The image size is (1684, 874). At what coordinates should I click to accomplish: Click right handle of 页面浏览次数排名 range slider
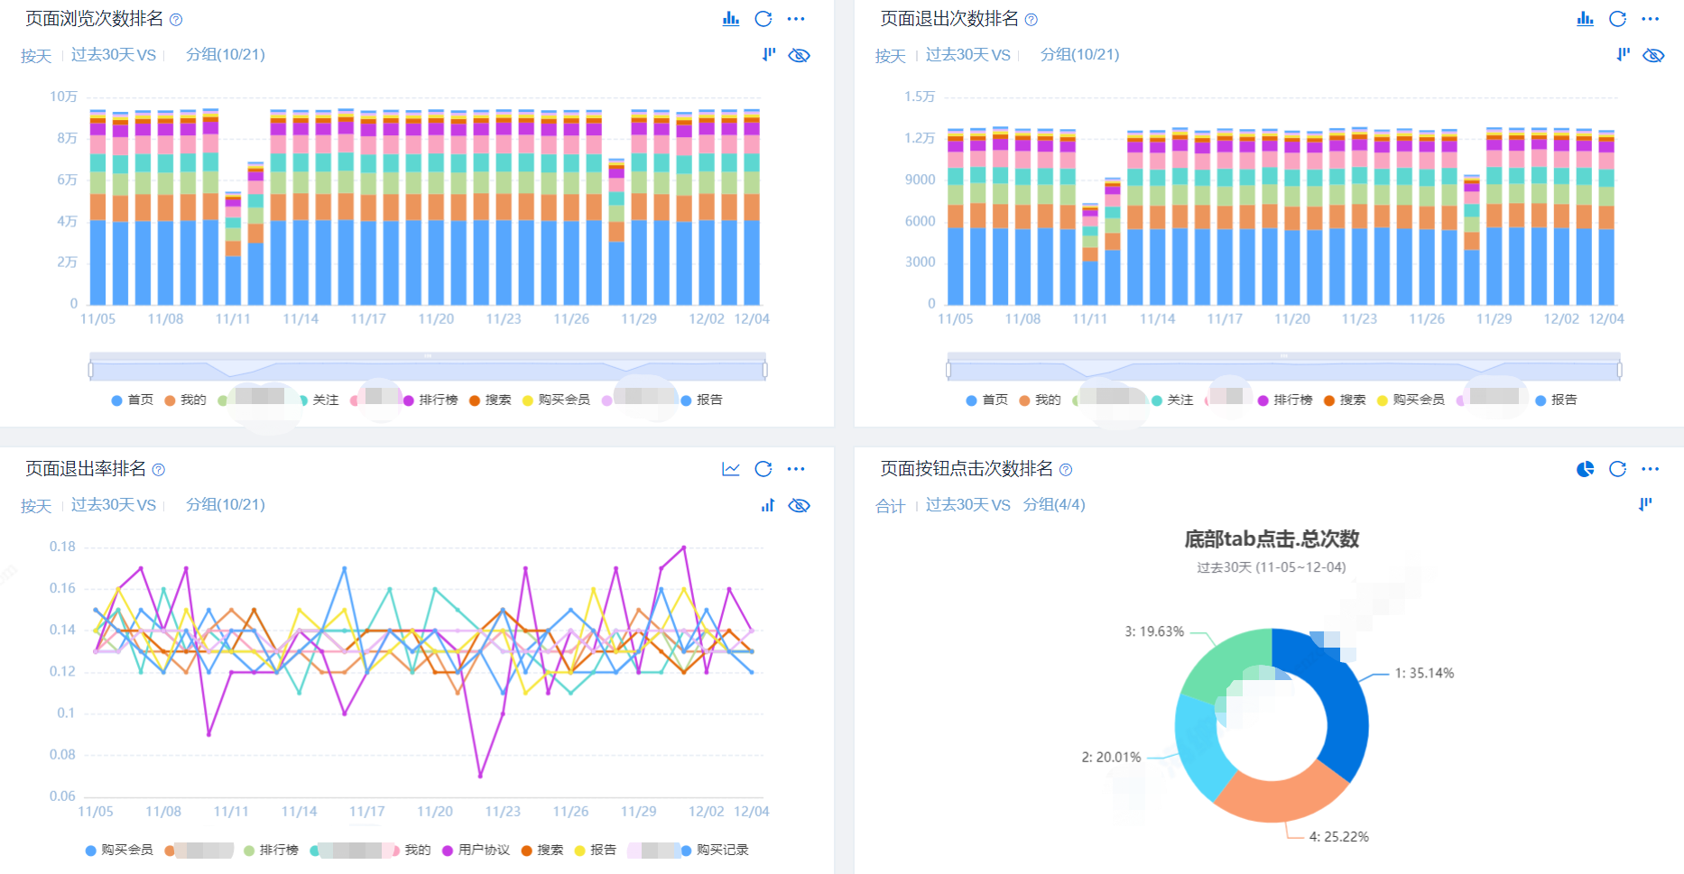pos(765,370)
